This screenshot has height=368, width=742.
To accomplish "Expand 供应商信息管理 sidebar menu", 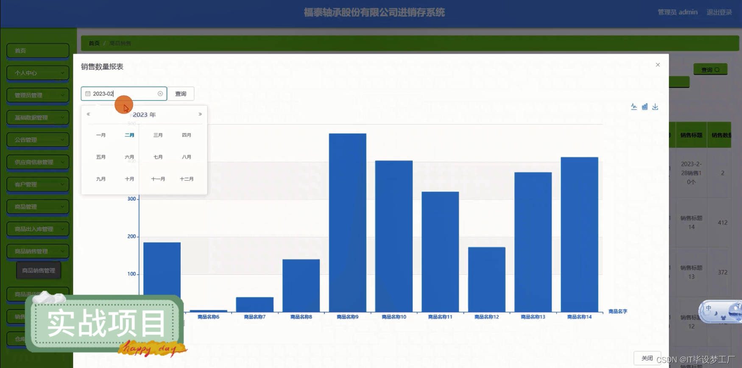I will click(38, 162).
